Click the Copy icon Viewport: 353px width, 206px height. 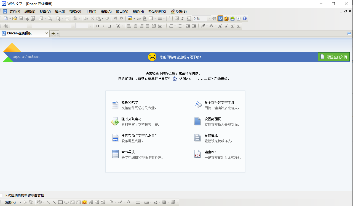[x=86, y=18]
